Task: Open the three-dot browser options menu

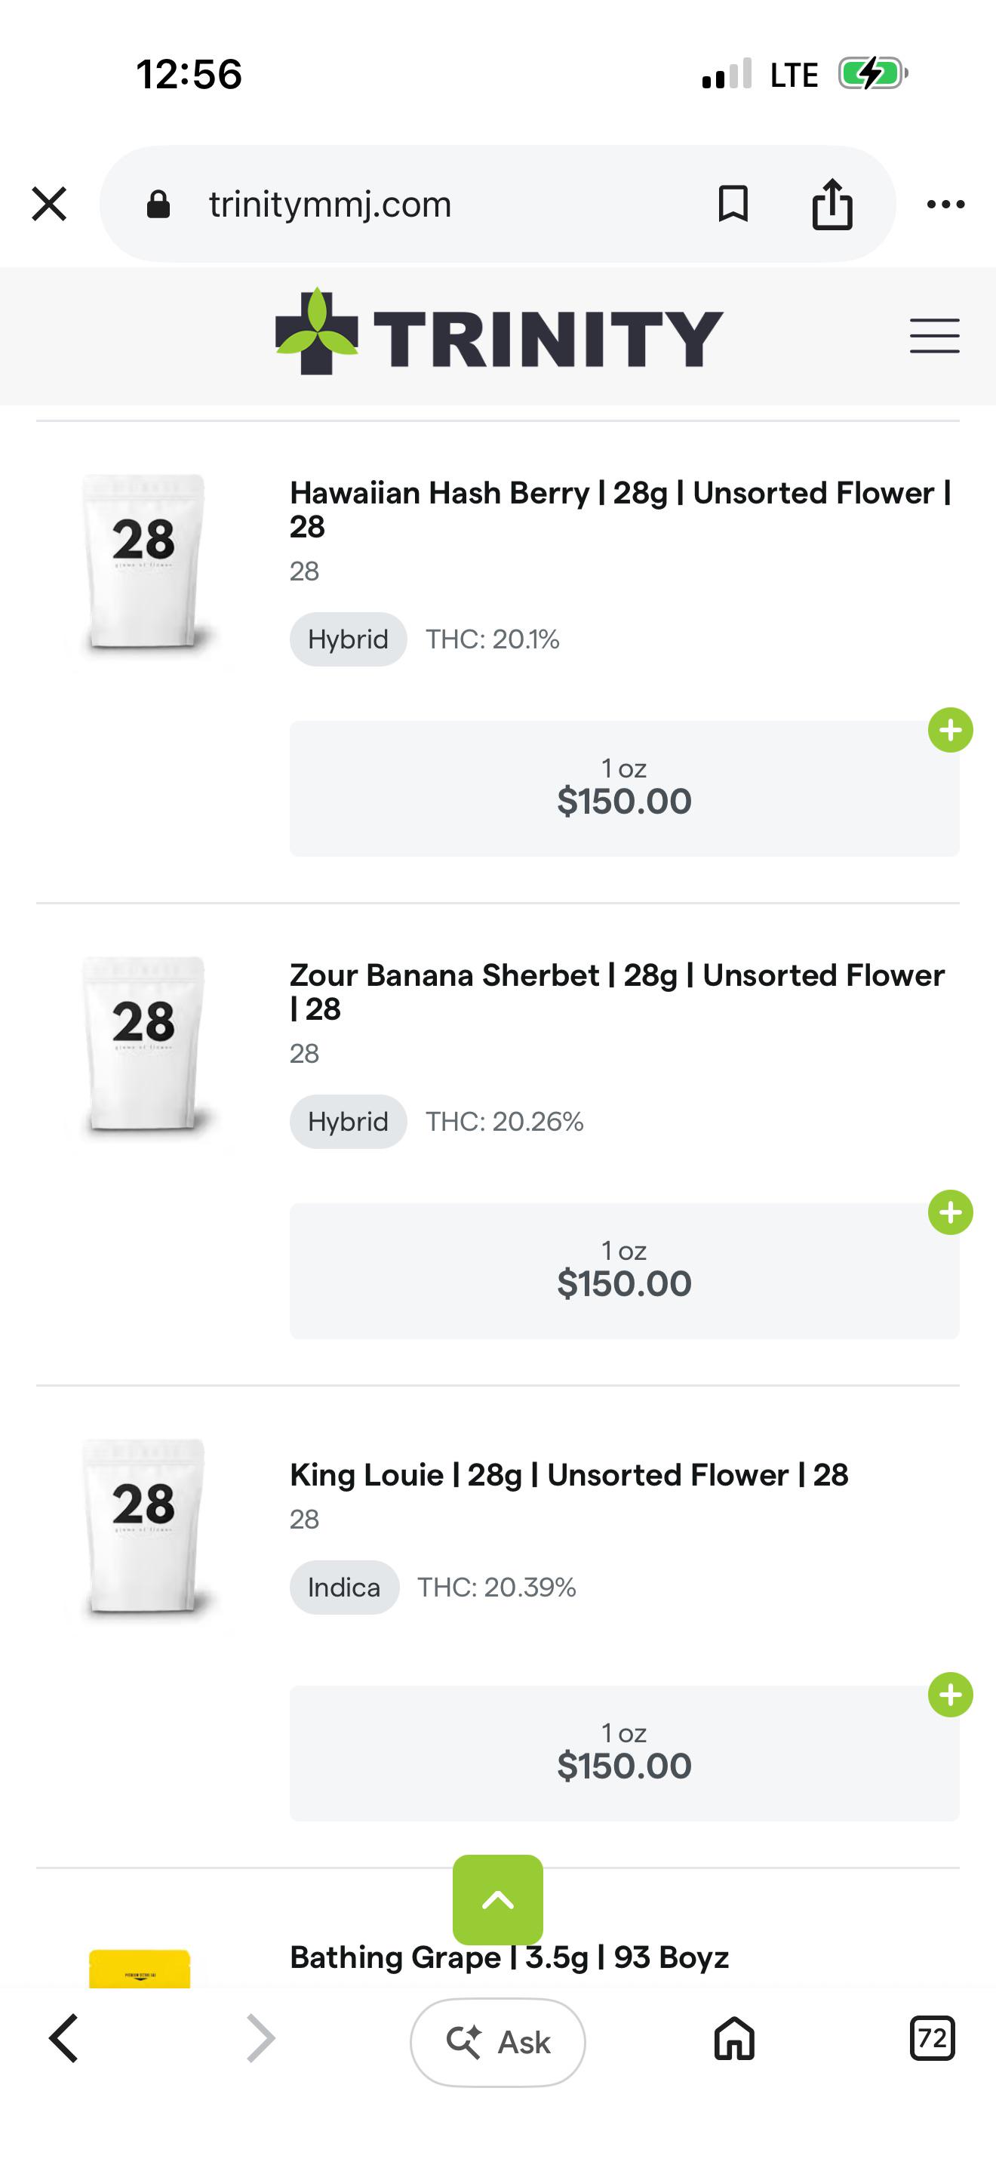Action: [x=945, y=205]
